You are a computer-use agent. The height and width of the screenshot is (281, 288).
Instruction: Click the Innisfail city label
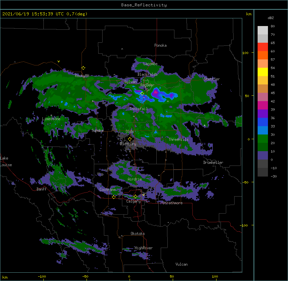pos(139,109)
